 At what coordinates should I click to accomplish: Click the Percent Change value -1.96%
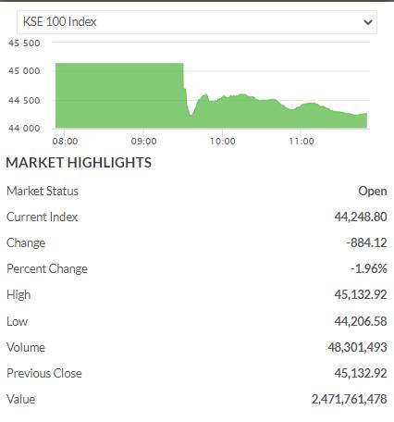369,268
